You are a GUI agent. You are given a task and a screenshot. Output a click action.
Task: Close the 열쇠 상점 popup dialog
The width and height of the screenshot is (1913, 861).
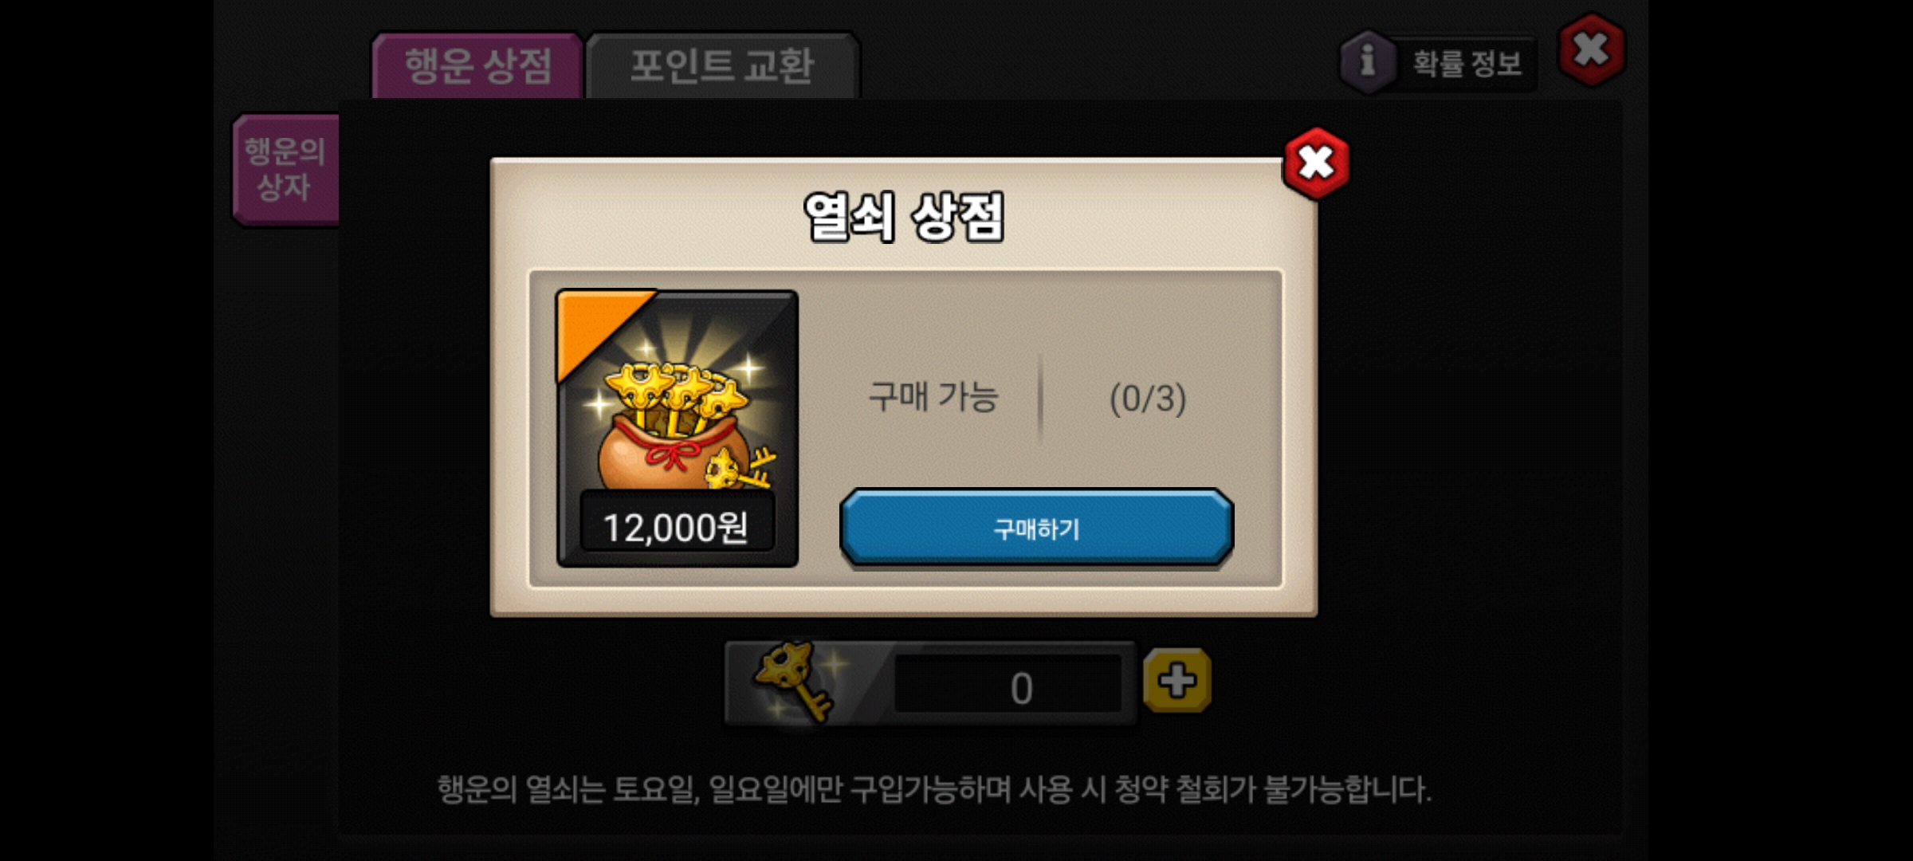1316,163
